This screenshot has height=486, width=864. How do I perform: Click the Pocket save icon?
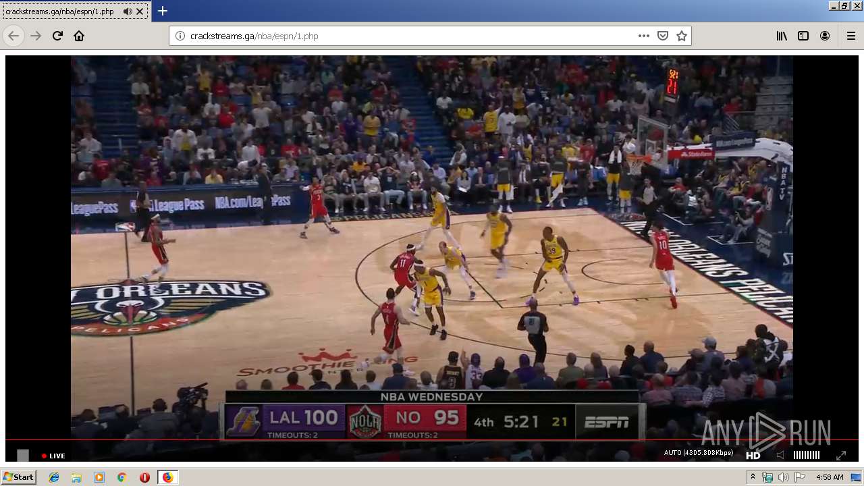663,36
